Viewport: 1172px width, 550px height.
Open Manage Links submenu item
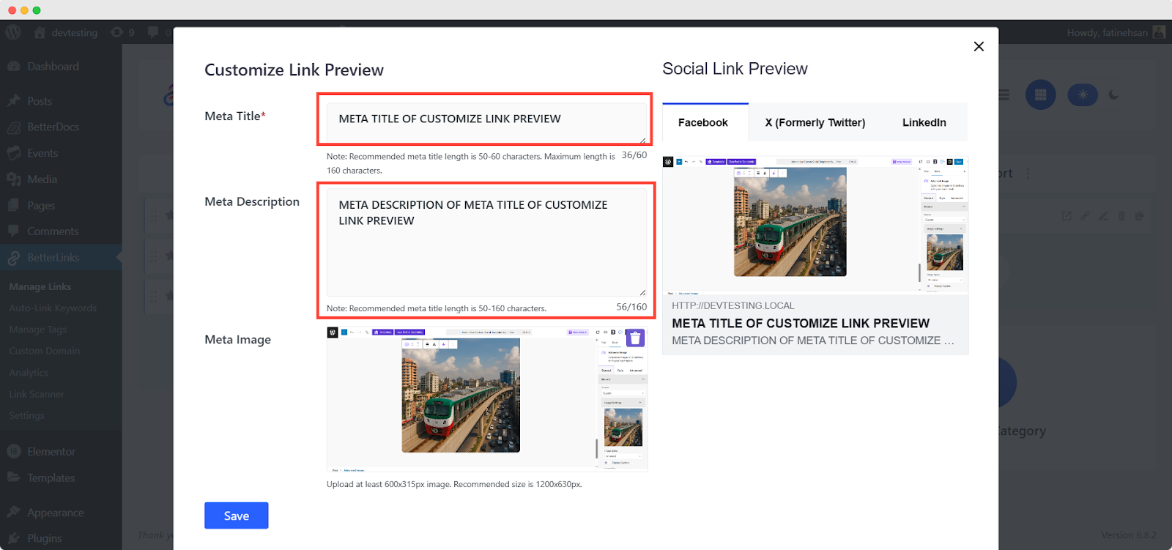(x=40, y=287)
